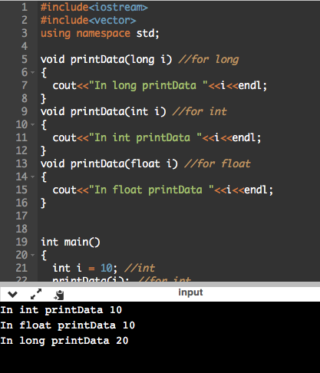Click the "In float printData" string literal

click(x=151, y=190)
